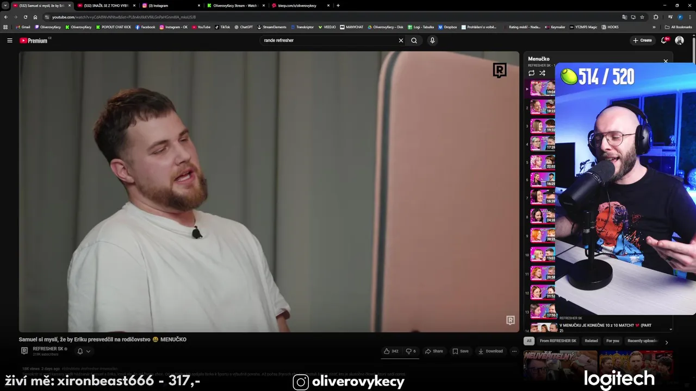
Task: Open the account avatar menu
Action: 679,40
